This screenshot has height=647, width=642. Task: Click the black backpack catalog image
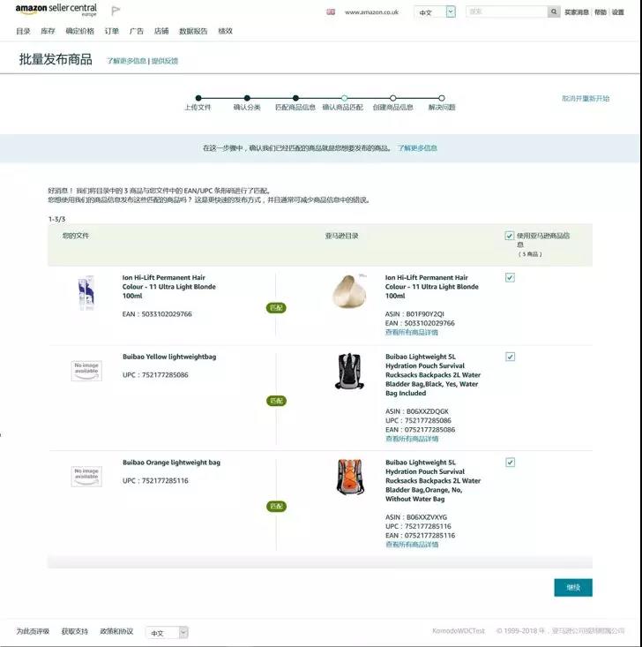349,371
